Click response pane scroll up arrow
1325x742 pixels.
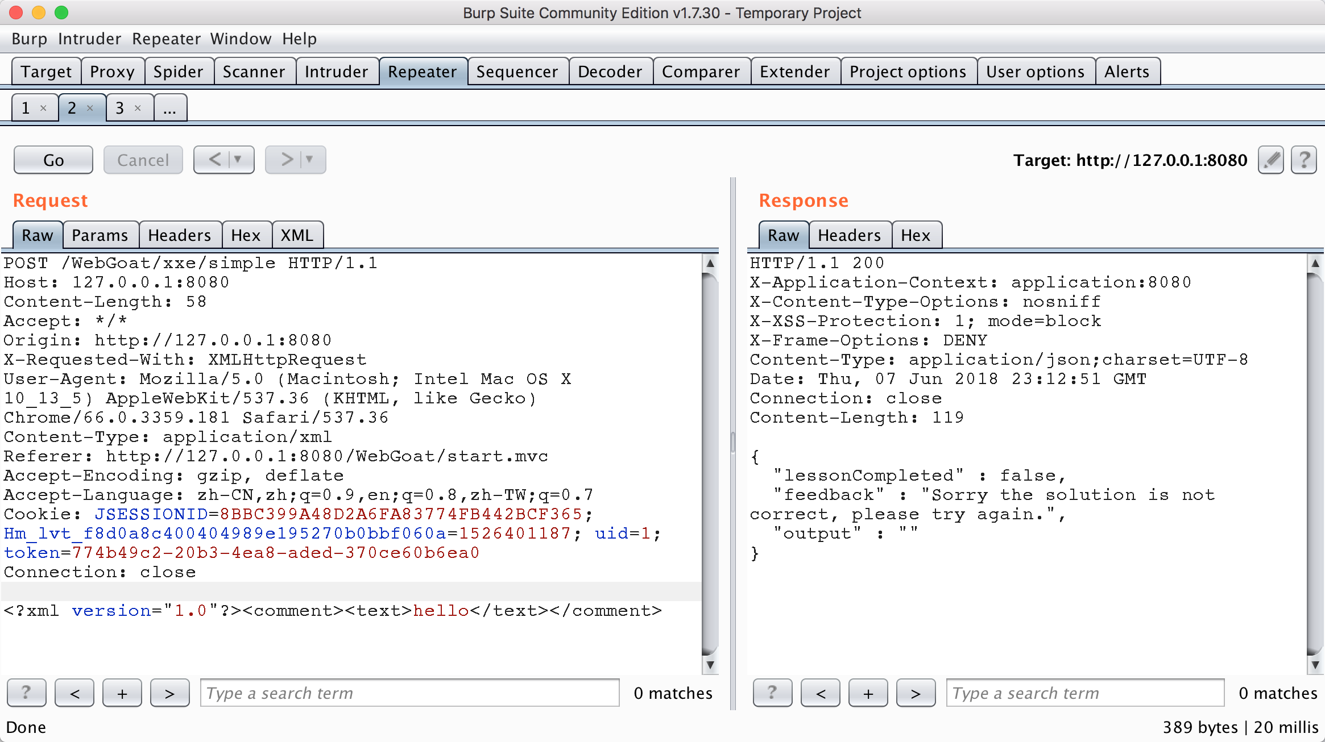coord(1315,263)
